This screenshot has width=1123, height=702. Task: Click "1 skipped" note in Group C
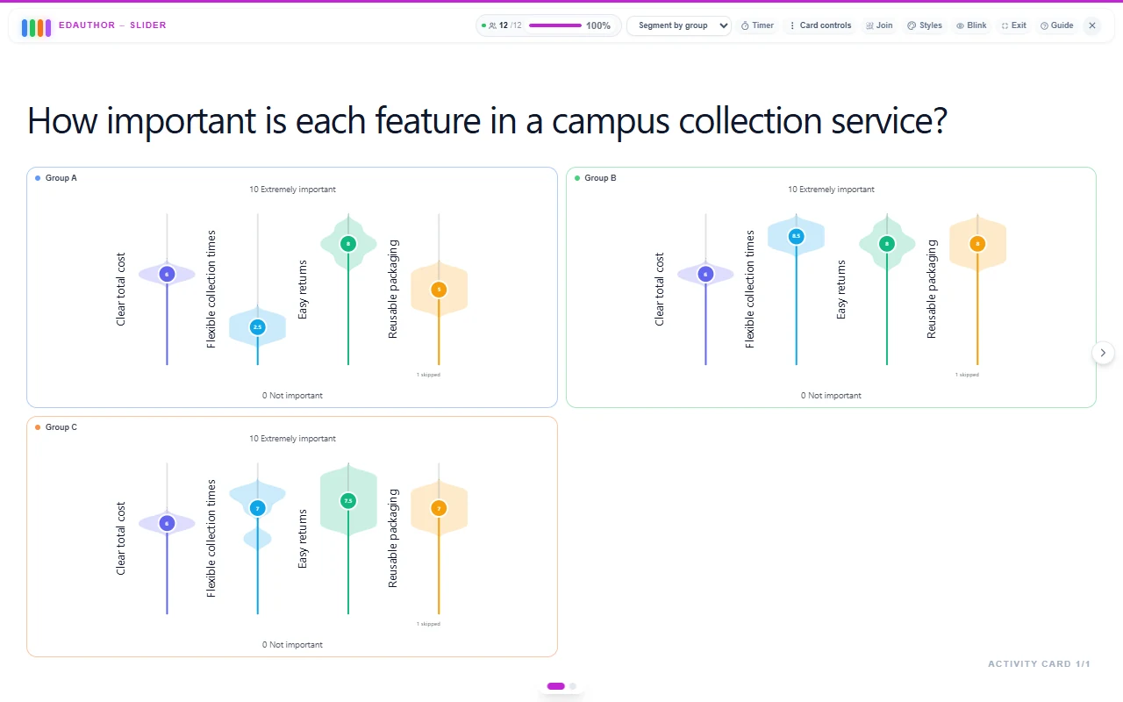pyautogui.click(x=428, y=624)
